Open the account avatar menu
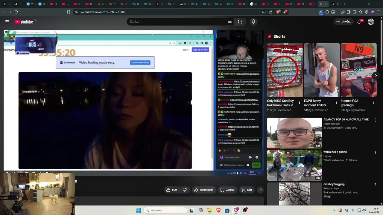Screen dimensions: 383x215 (371, 22)
